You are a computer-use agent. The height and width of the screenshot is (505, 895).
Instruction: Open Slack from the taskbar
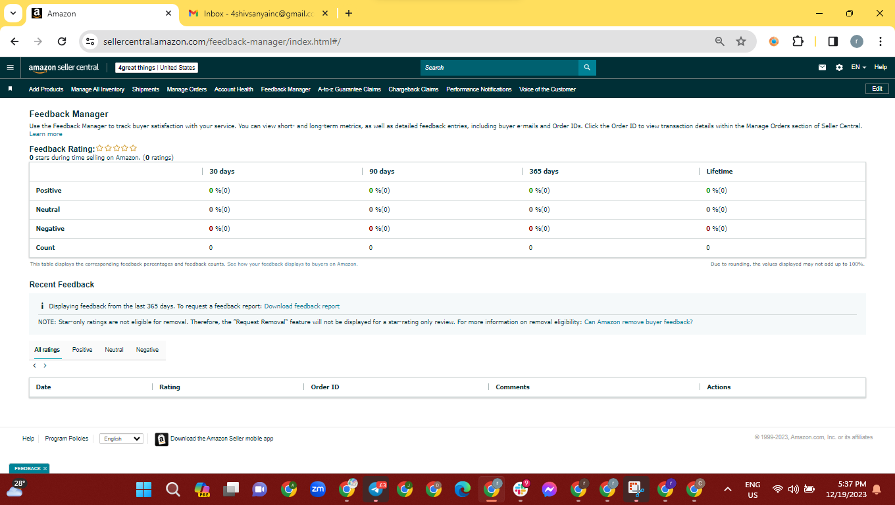click(521, 489)
